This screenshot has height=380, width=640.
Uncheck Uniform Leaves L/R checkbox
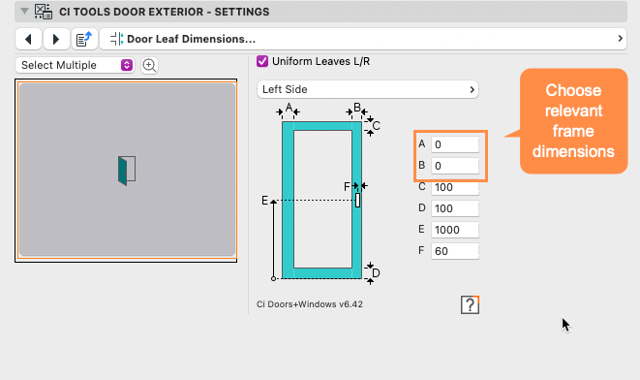point(262,61)
